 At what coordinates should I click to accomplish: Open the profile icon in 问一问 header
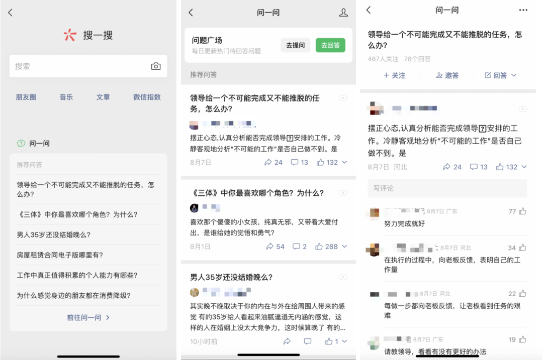[343, 13]
